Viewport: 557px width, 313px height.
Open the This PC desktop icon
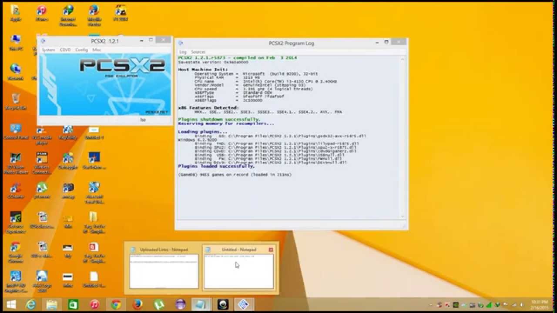(x=16, y=43)
